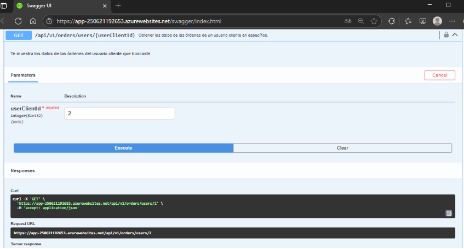This screenshot has width=464, height=249.
Task: Open the browser profile avatar
Action: [437, 21]
